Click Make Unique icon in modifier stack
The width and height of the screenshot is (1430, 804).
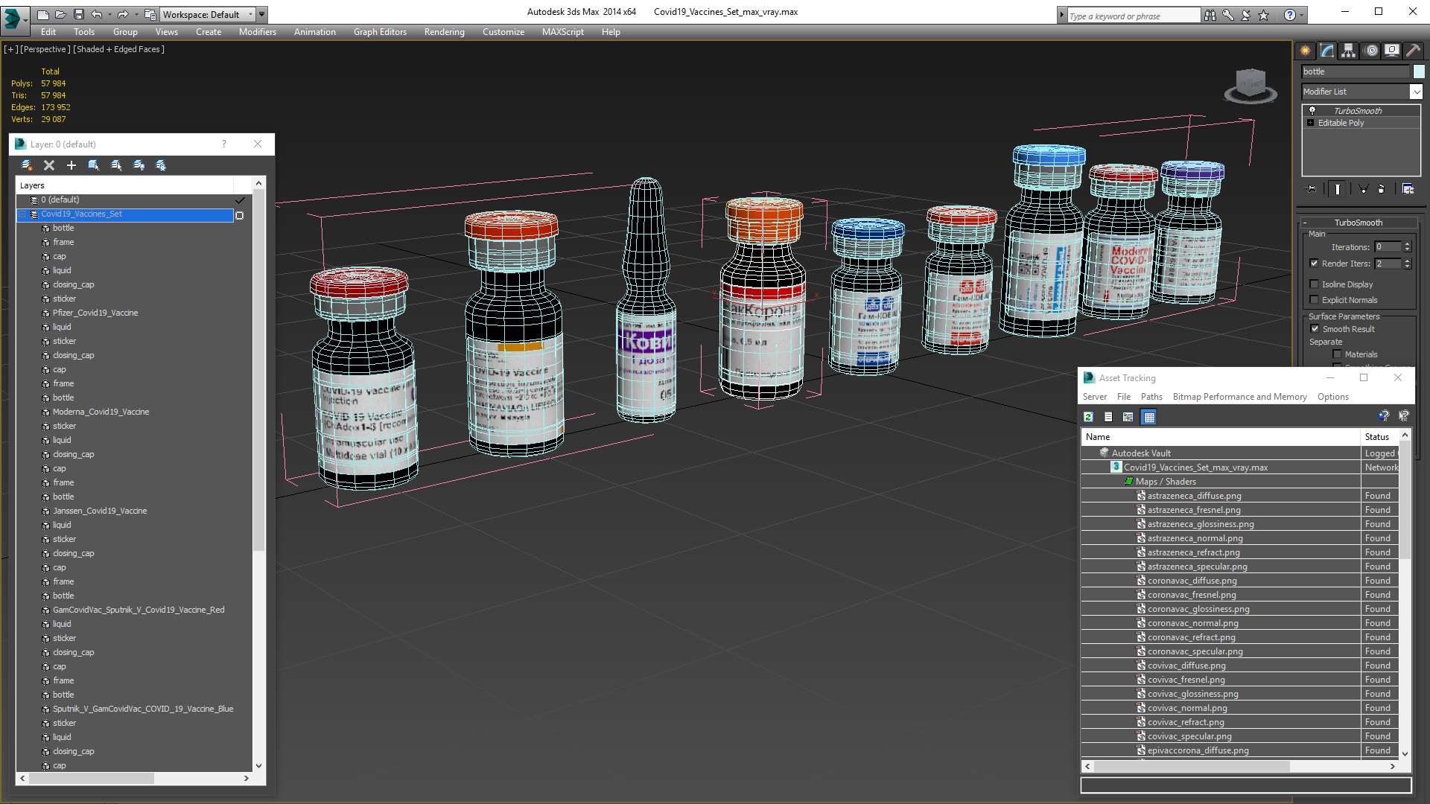pos(1363,189)
